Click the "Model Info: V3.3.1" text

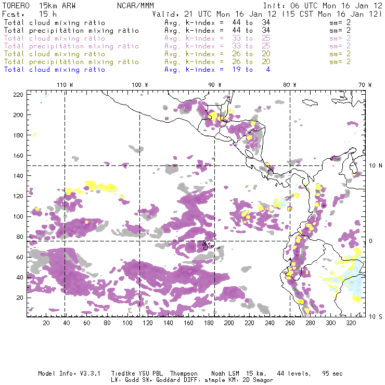click(69, 374)
